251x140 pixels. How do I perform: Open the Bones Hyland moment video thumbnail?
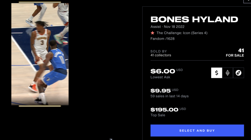coord(40,54)
